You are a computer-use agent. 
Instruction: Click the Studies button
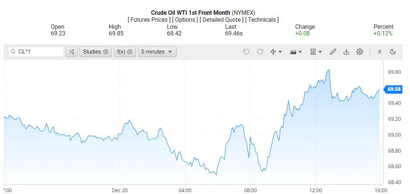pyautogui.click(x=95, y=52)
